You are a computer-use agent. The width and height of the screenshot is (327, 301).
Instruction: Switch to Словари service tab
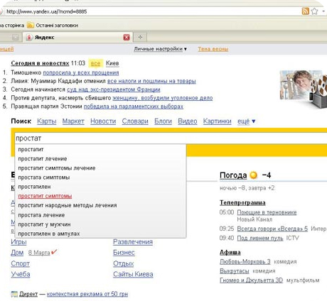click(x=135, y=121)
